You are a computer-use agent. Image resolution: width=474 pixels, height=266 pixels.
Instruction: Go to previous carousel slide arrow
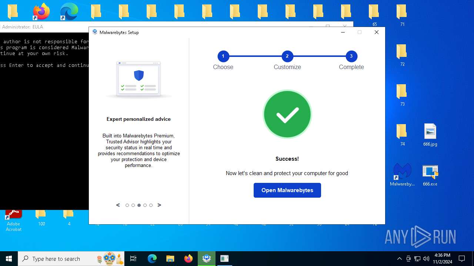coord(118,205)
